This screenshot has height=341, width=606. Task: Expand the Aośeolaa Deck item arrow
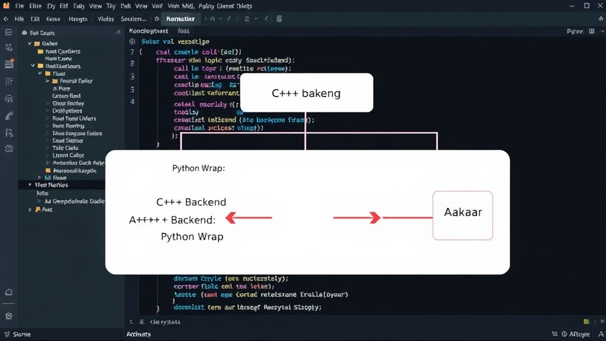pos(47,163)
